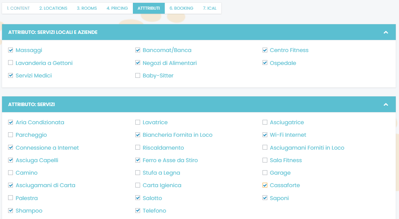Open the 1. Content tab

pyautogui.click(x=18, y=8)
